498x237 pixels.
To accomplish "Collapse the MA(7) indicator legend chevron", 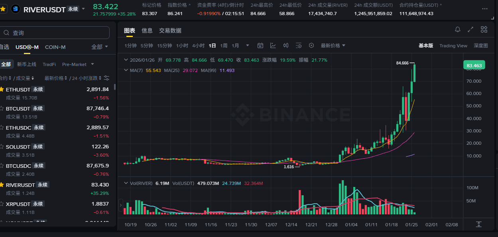I will tap(126, 70).
